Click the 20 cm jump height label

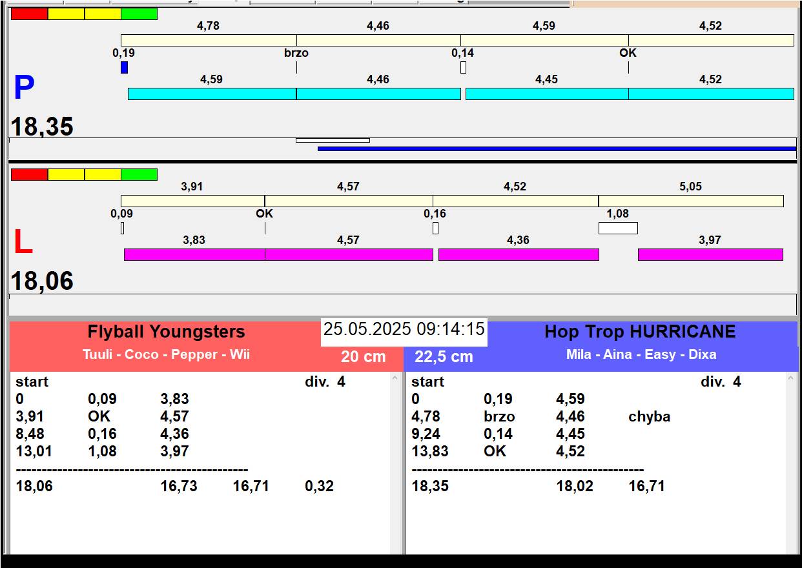(363, 356)
